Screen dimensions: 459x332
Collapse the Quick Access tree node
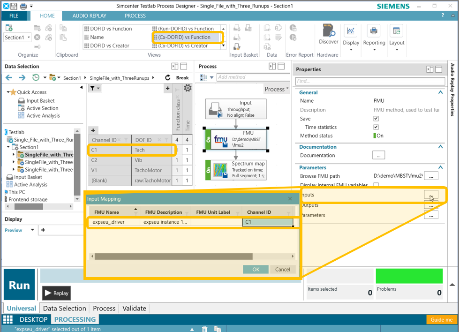pos(8,92)
